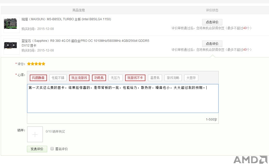Image resolution: width=269 pixels, height=165 pixels.
Task: Click inside the review text area
Action: tap(123, 98)
